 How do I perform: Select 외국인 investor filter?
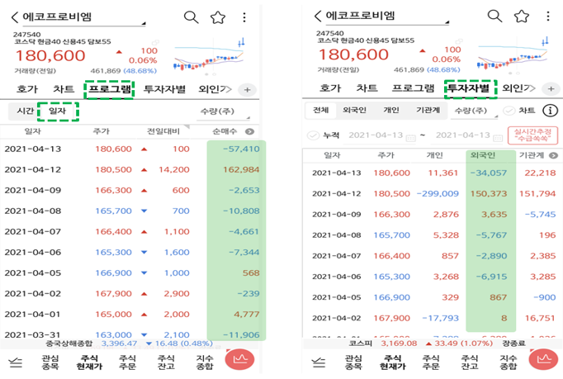(354, 110)
